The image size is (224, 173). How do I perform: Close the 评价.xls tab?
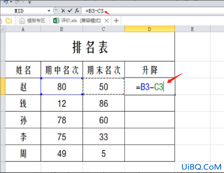pyautogui.click(x=107, y=21)
